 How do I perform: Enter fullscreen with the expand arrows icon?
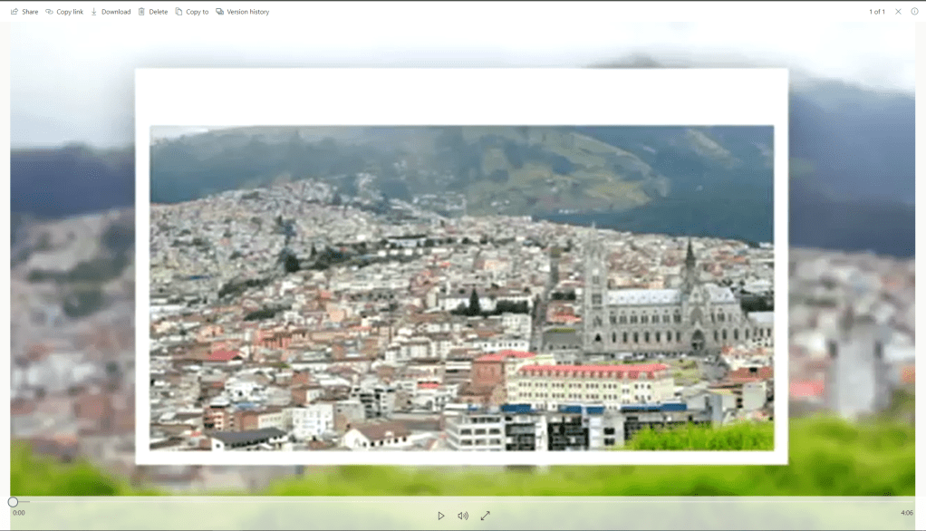(485, 516)
